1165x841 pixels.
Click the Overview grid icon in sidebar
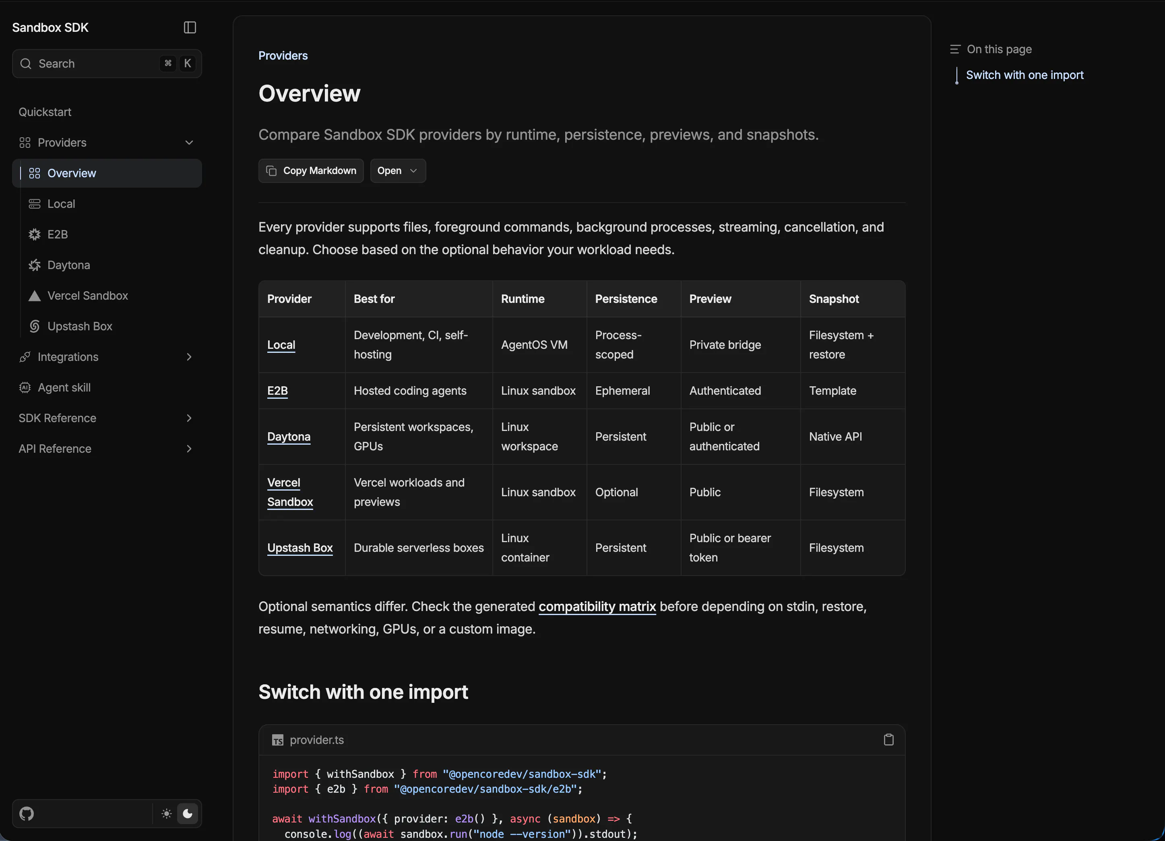coord(34,173)
